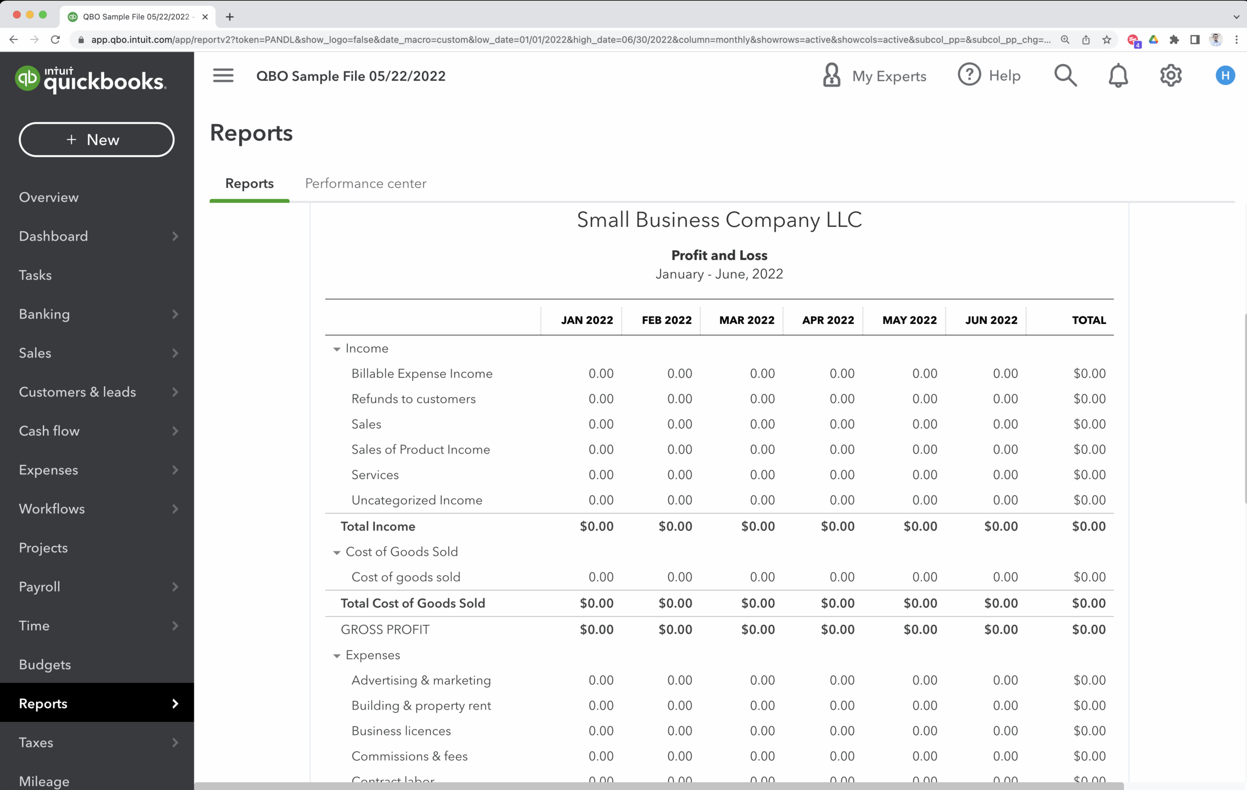The height and width of the screenshot is (790, 1247).
Task: Collapse the Income section
Action: 337,349
